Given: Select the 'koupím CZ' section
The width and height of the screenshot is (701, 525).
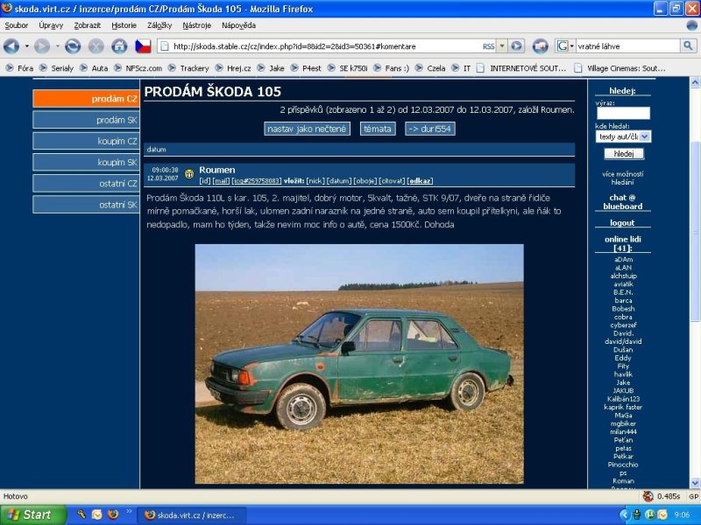Looking at the screenshot, I should pyautogui.click(x=86, y=141).
